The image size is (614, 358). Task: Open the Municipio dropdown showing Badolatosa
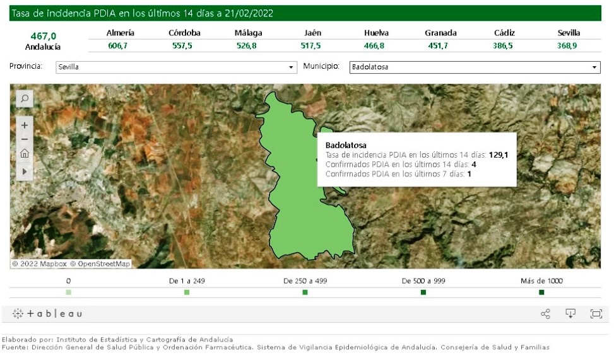pos(474,67)
